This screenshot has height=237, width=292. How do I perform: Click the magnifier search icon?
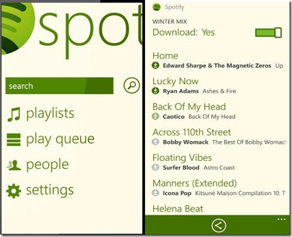click(131, 85)
